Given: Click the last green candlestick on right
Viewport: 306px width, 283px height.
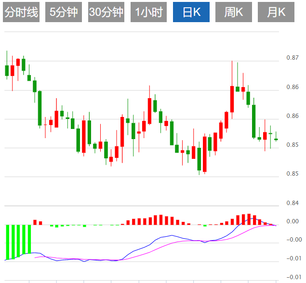Looking at the screenshot, I should [x=276, y=139].
